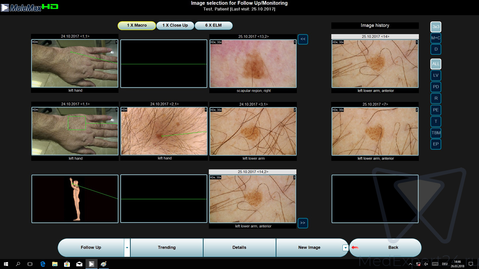Go Back with the red arrow button
Image resolution: width=479 pixels, height=269 pixels.
pyautogui.click(x=385, y=247)
